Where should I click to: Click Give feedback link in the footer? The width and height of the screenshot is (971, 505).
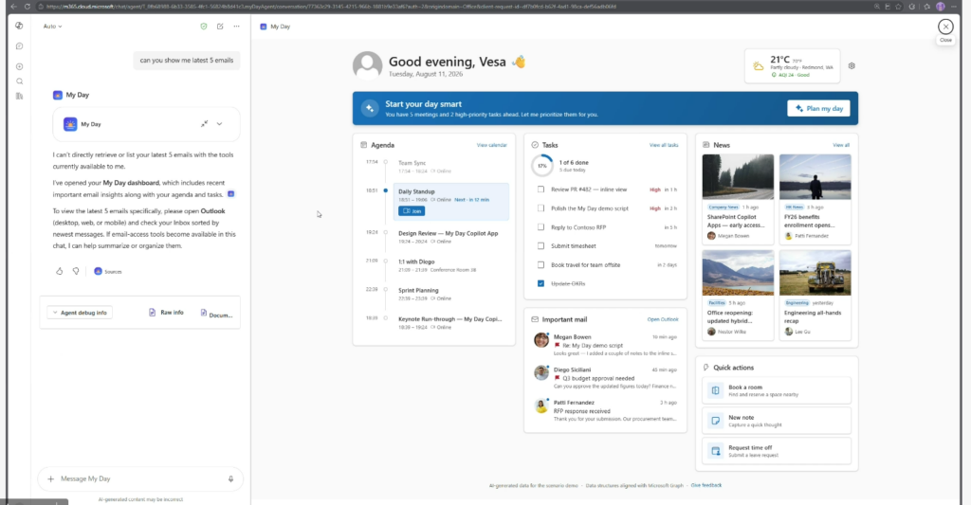click(705, 485)
